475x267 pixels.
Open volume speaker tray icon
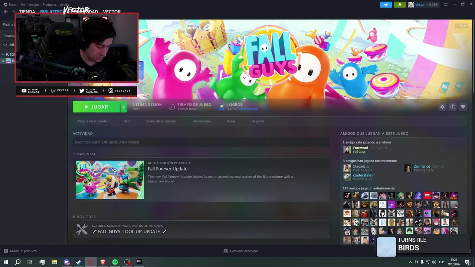tap(433, 262)
